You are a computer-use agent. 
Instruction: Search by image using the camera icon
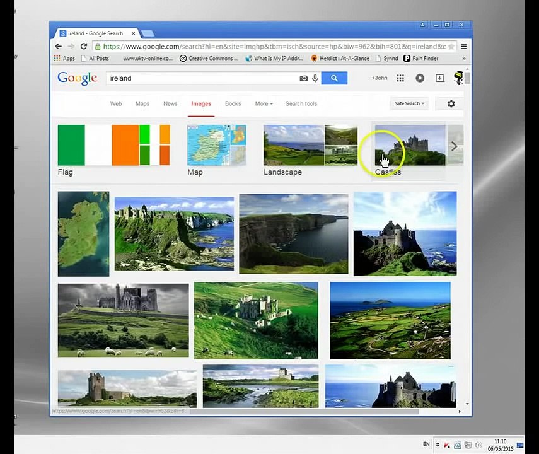(x=303, y=78)
